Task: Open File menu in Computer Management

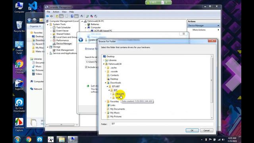Action: click(x=48, y=12)
